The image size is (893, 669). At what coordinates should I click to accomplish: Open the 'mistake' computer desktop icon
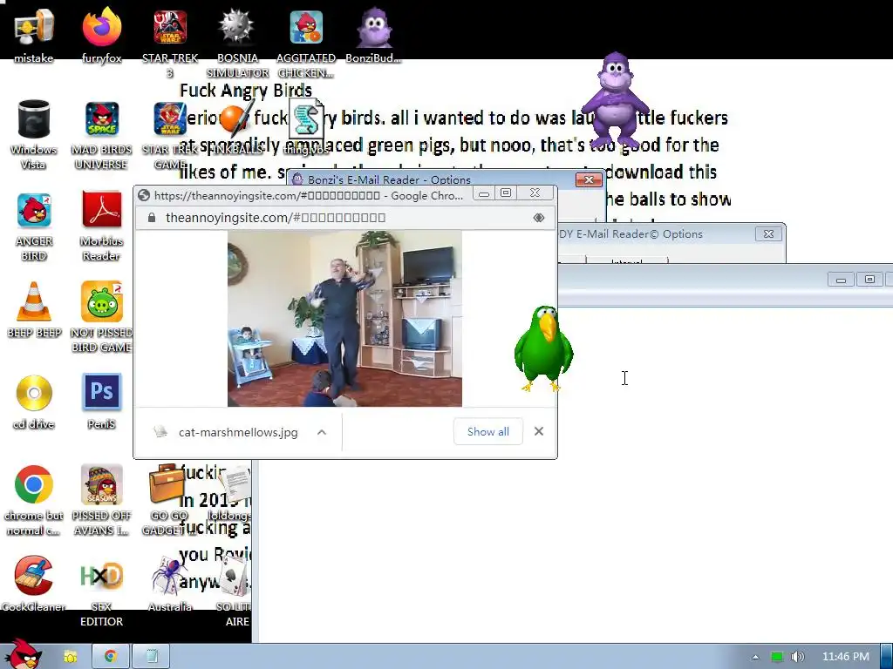coord(34,27)
